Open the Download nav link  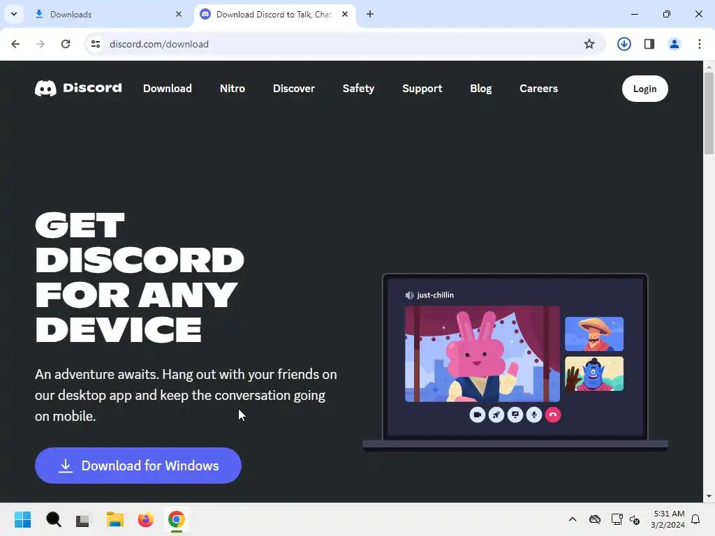pos(168,89)
